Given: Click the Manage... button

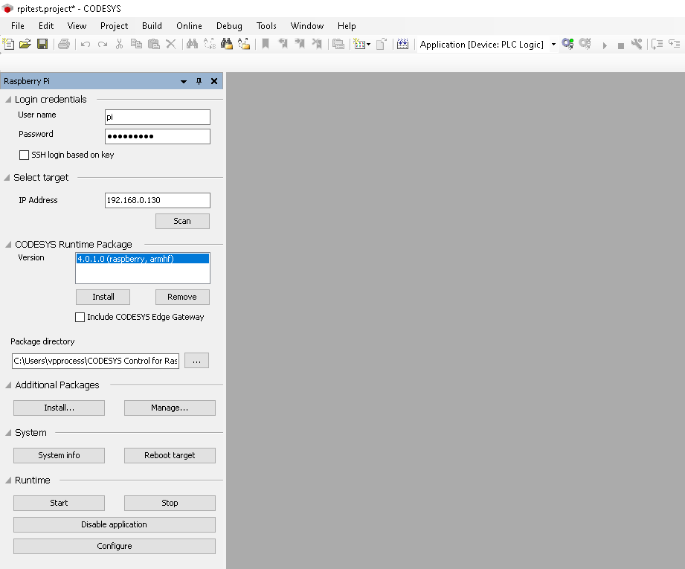Looking at the screenshot, I should point(170,408).
